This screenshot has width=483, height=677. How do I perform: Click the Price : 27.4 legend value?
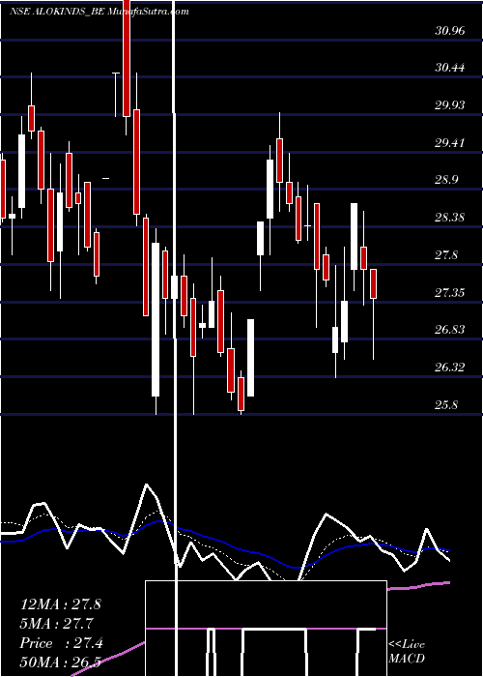(61, 643)
